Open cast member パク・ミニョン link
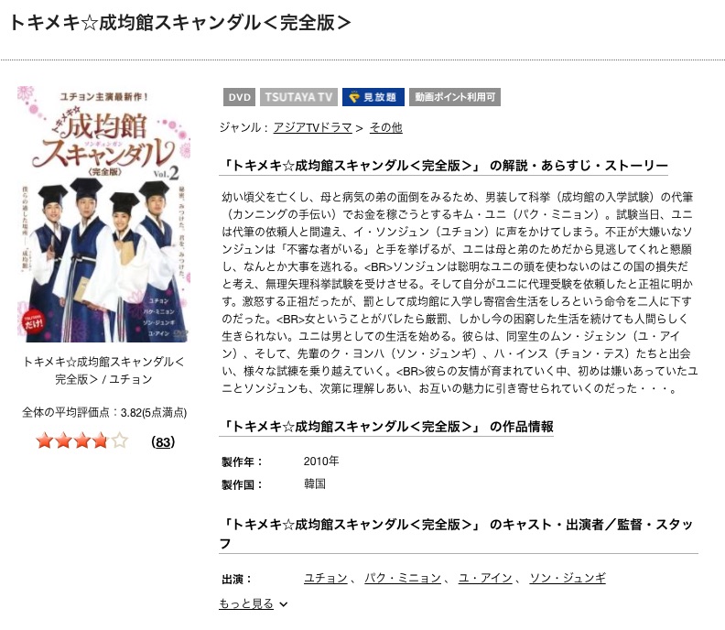This screenshot has height=630, width=725. coord(403,578)
